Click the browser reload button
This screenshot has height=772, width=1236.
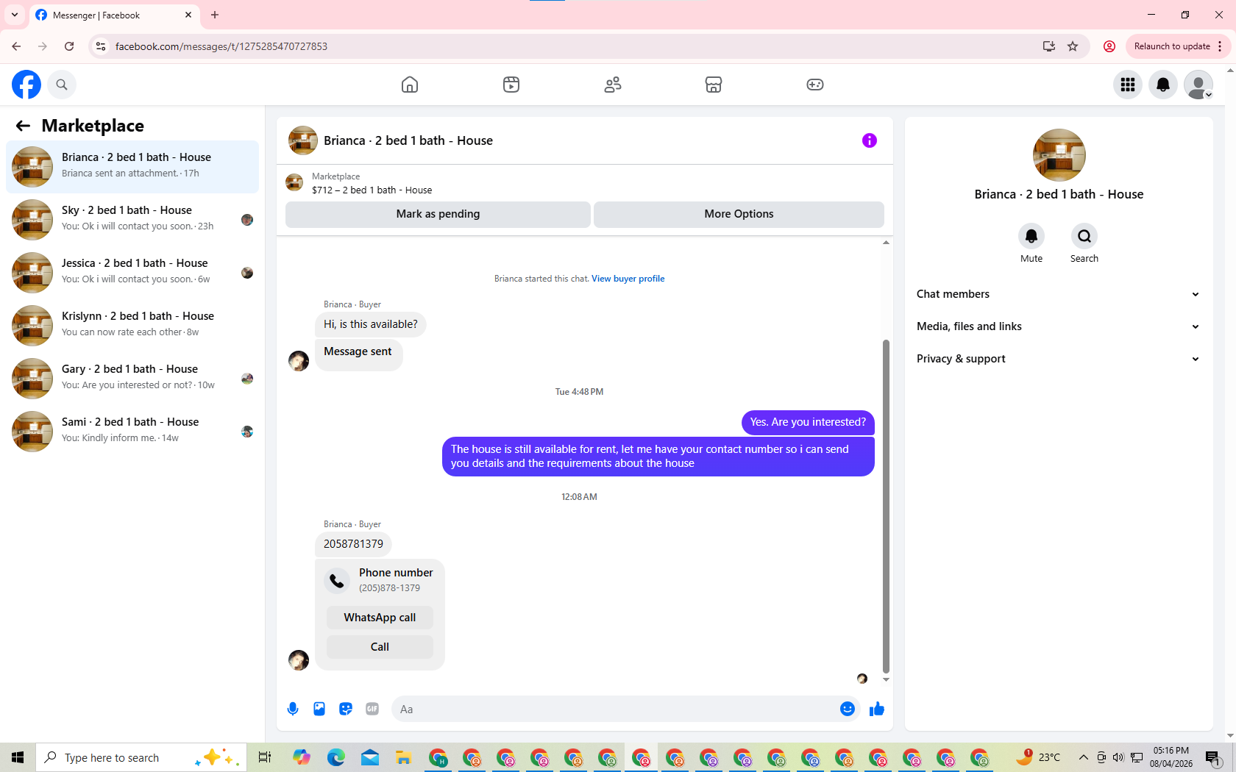(69, 46)
